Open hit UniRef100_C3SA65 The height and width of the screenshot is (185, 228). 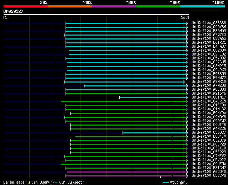(209, 38)
